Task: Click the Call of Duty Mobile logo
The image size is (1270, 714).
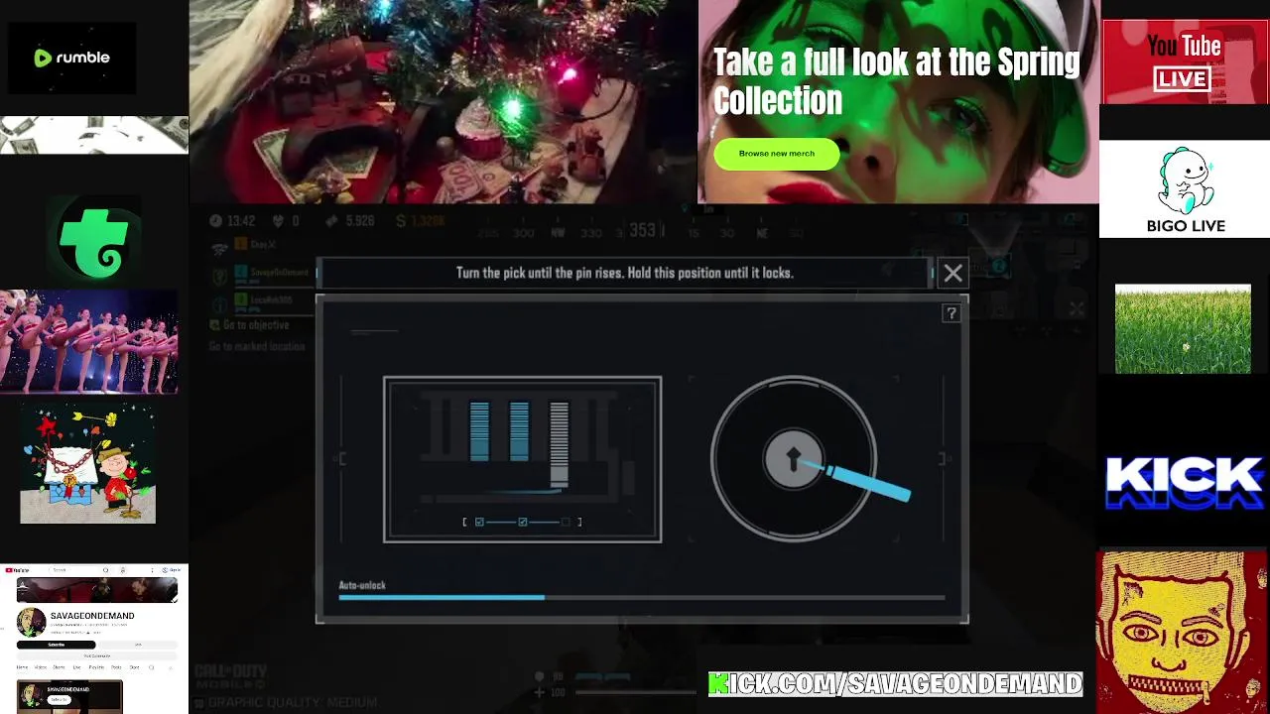Action: click(231, 677)
